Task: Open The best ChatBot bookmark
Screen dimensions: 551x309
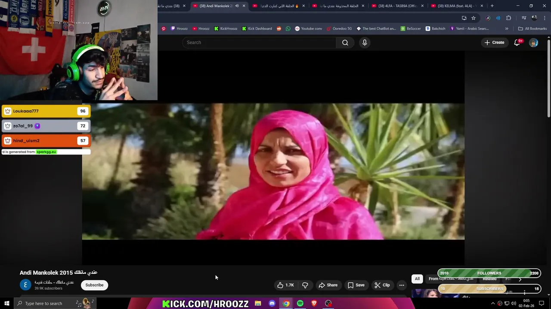Action: tap(376, 29)
